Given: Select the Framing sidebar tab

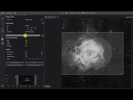Looking at the screenshot, I should (x=2, y=27).
